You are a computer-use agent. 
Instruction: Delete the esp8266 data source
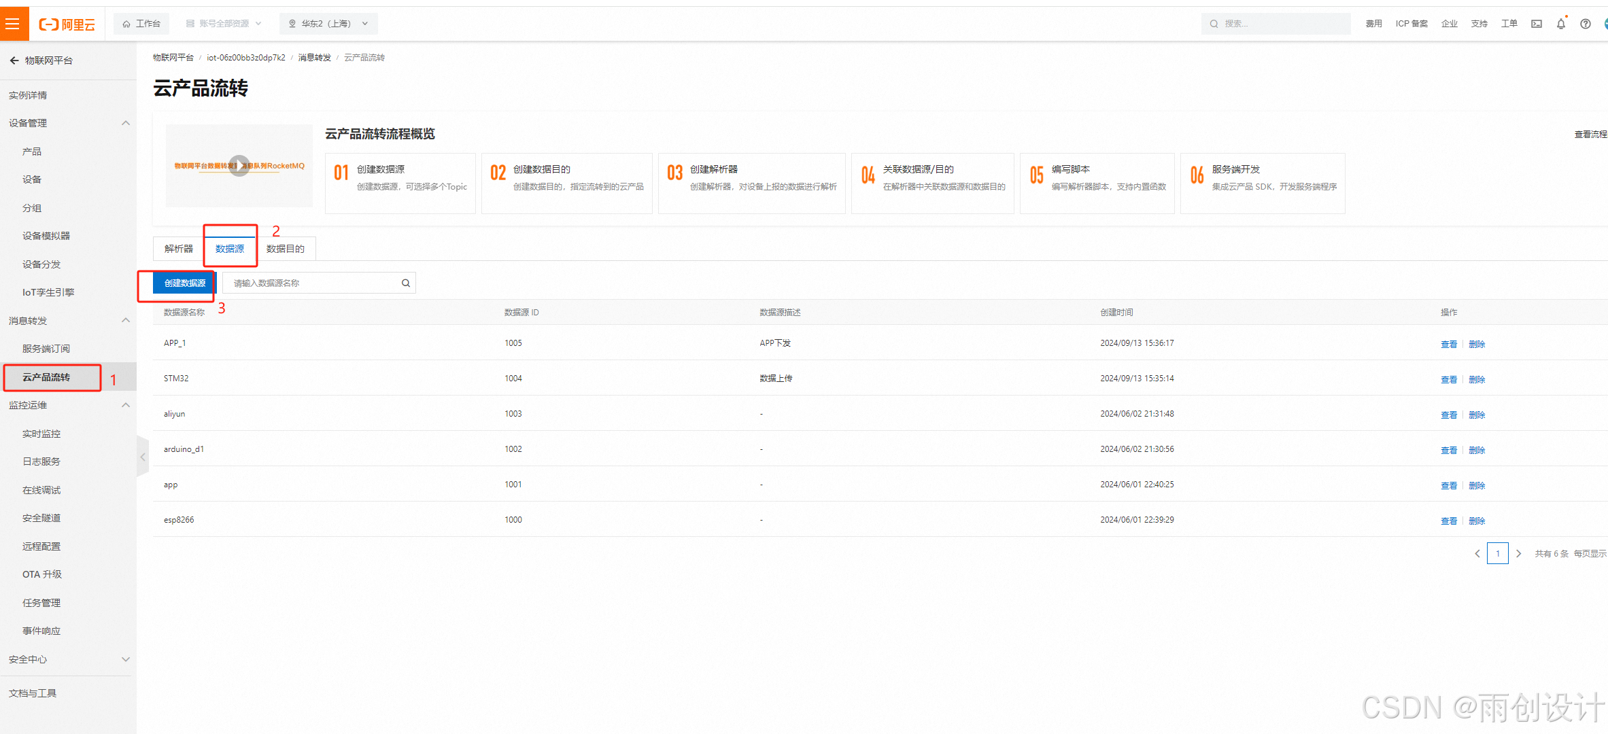[1476, 521]
